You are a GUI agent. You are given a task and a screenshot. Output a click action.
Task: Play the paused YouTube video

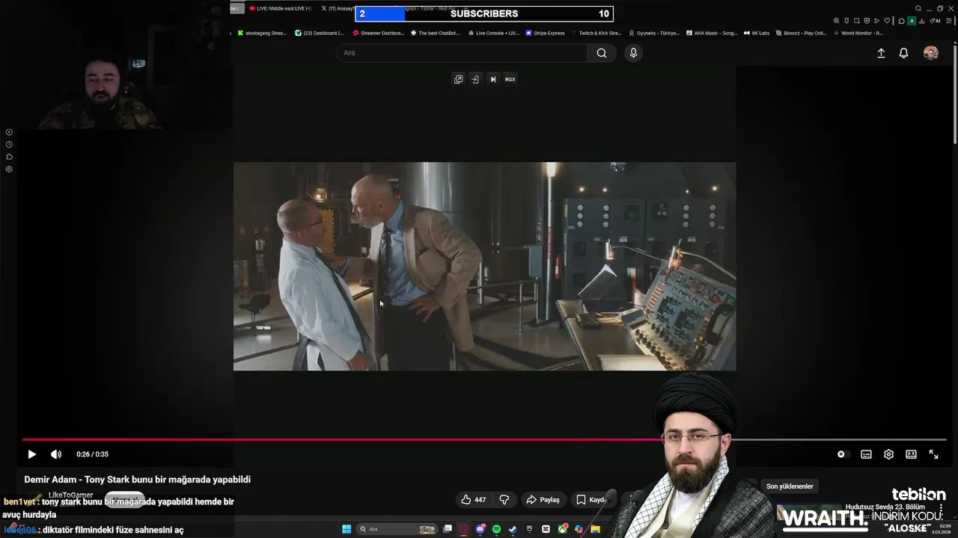(x=31, y=454)
